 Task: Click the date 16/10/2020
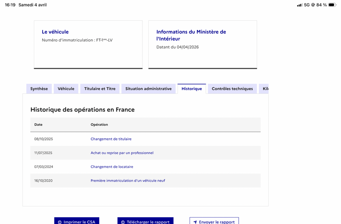click(x=43, y=180)
